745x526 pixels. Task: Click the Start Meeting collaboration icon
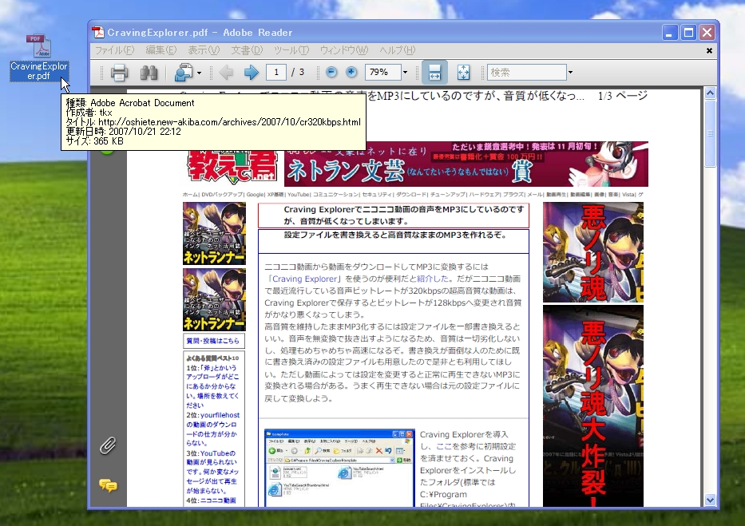click(x=184, y=73)
